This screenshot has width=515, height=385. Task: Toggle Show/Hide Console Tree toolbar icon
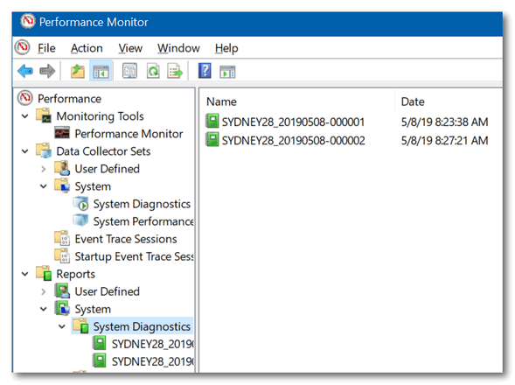101,71
